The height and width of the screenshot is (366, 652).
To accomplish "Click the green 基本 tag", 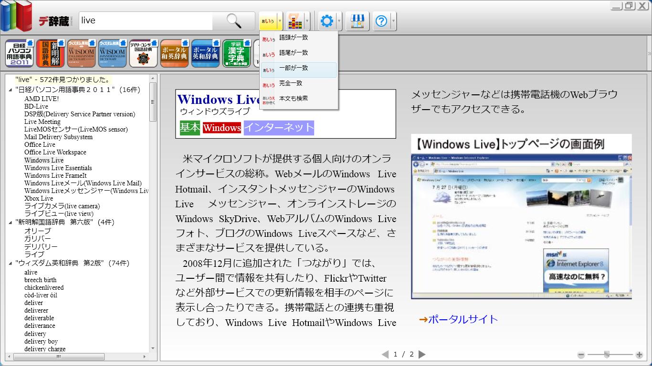I will pos(190,128).
